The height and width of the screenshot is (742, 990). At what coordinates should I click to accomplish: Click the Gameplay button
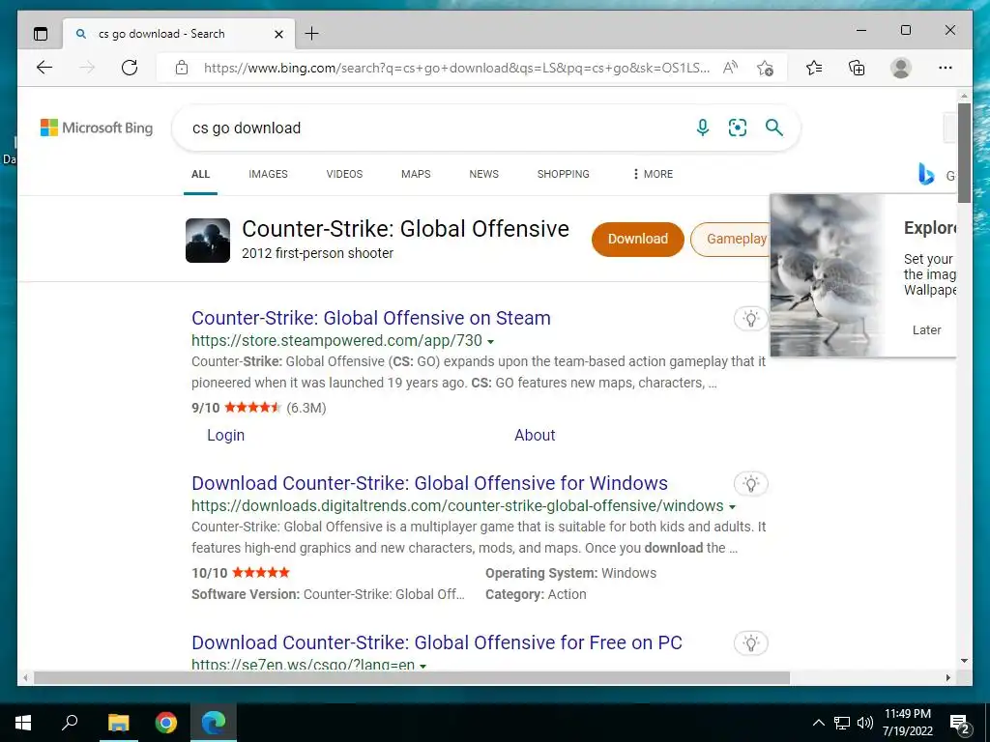(x=733, y=240)
